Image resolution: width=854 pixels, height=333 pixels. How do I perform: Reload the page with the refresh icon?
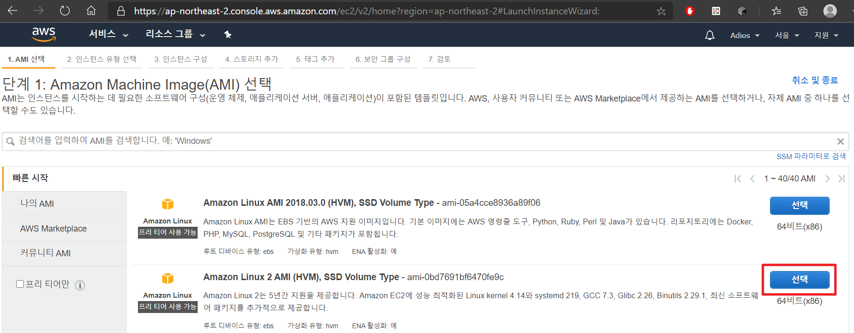[65, 10]
